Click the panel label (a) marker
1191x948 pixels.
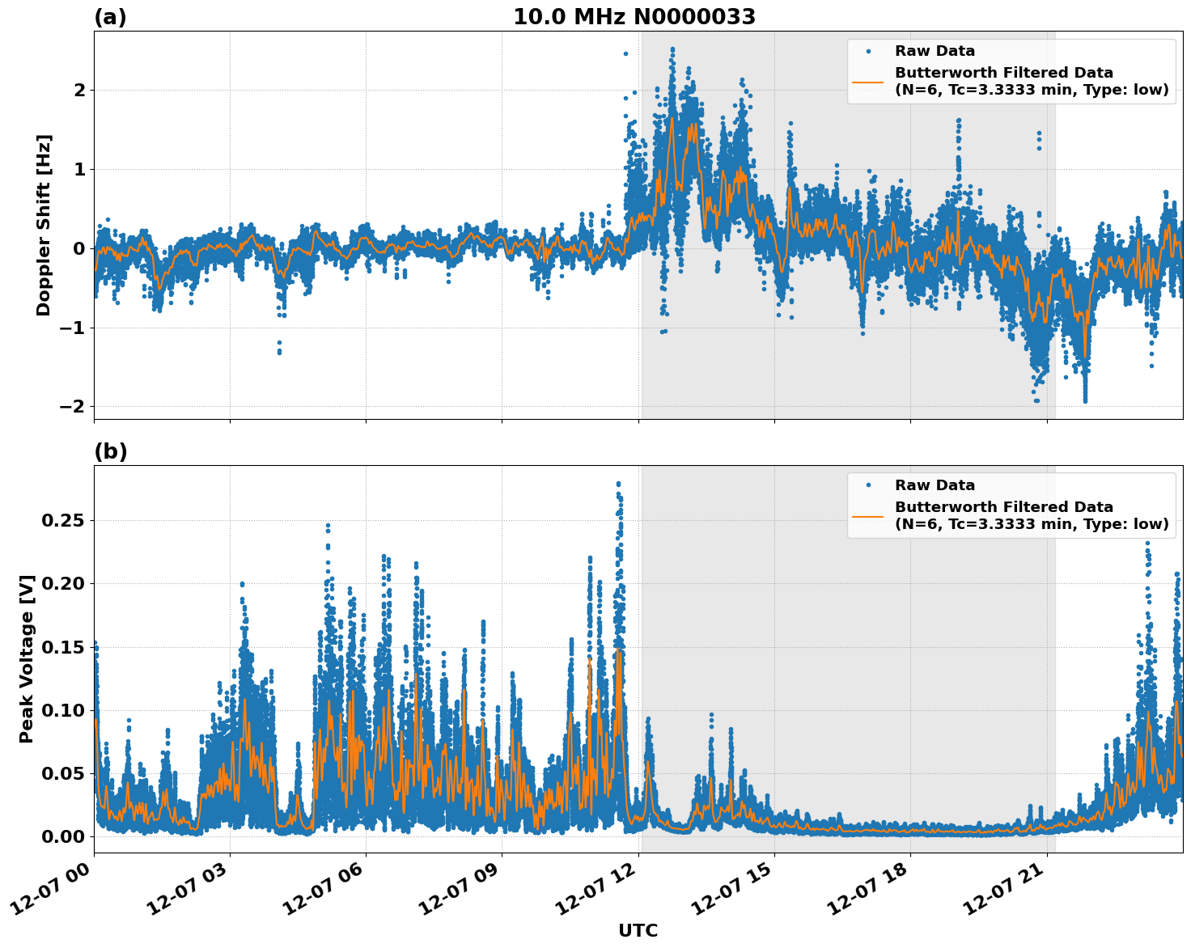click(109, 15)
